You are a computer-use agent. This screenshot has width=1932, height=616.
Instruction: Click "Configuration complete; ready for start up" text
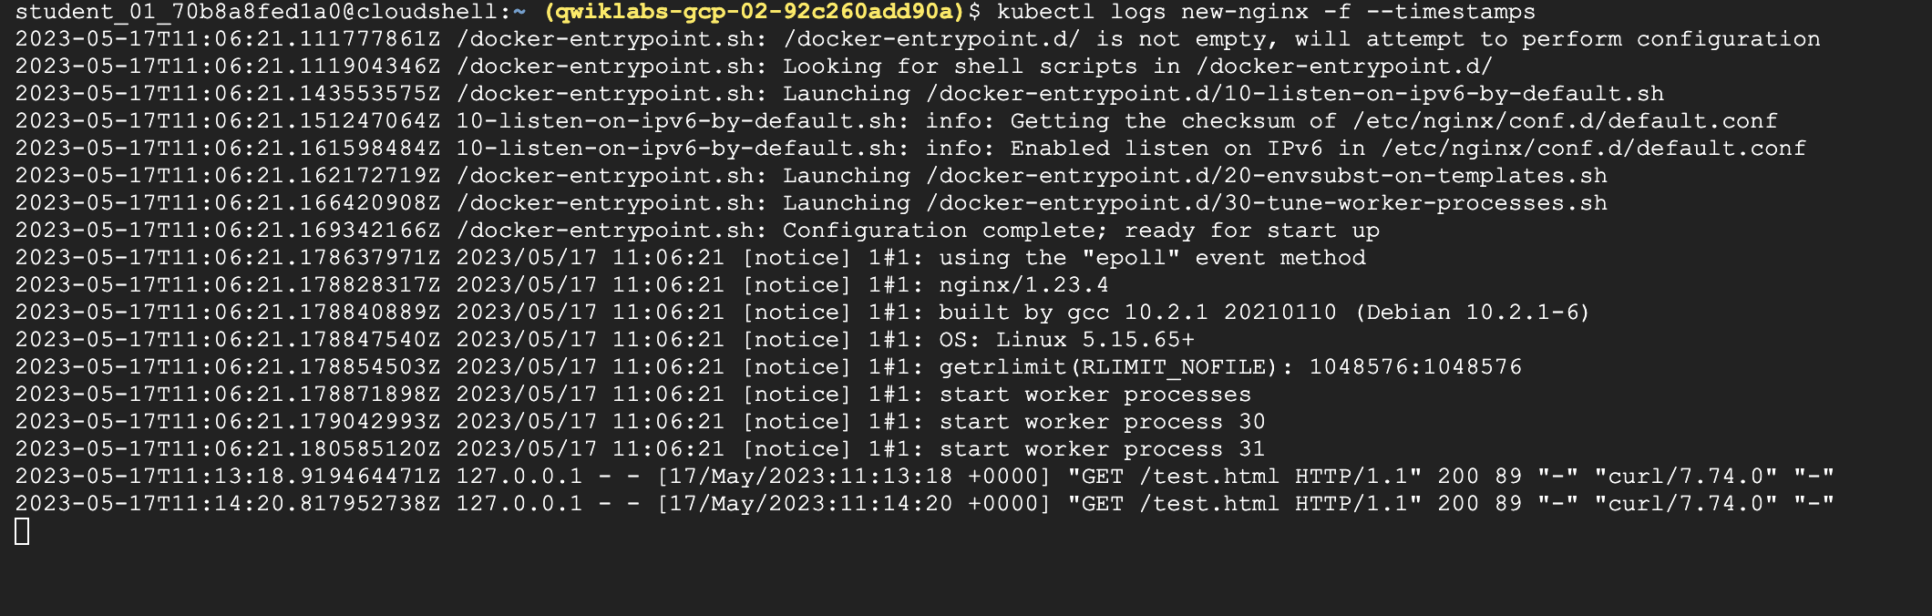tap(1081, 231)
